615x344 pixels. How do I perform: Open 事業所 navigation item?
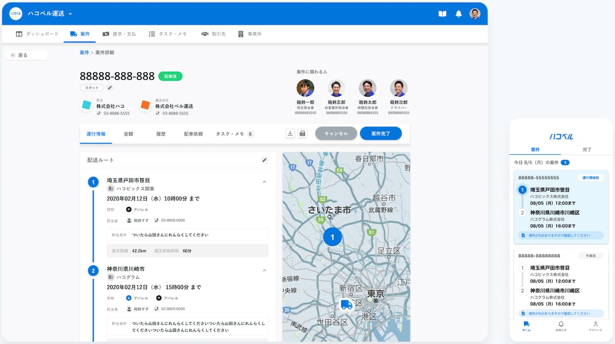249,34
